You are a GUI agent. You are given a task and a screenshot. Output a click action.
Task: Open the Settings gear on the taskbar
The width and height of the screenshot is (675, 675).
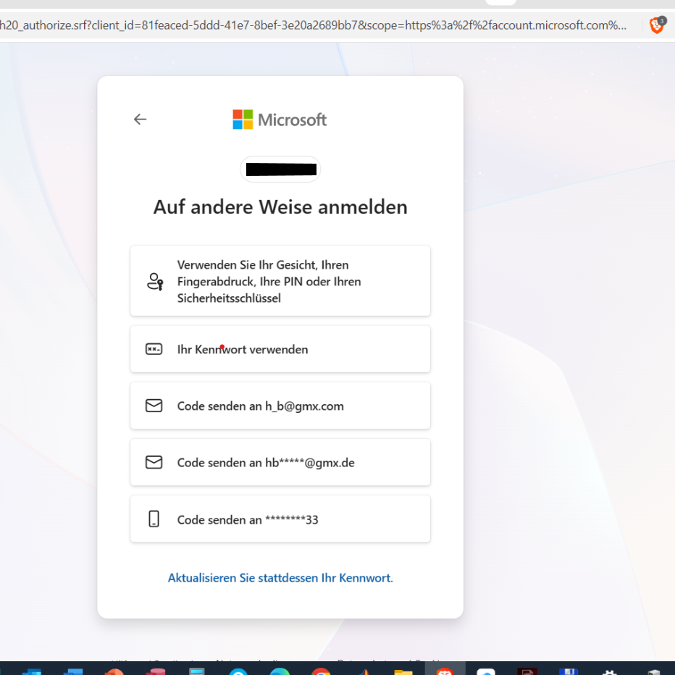[609, 672]
